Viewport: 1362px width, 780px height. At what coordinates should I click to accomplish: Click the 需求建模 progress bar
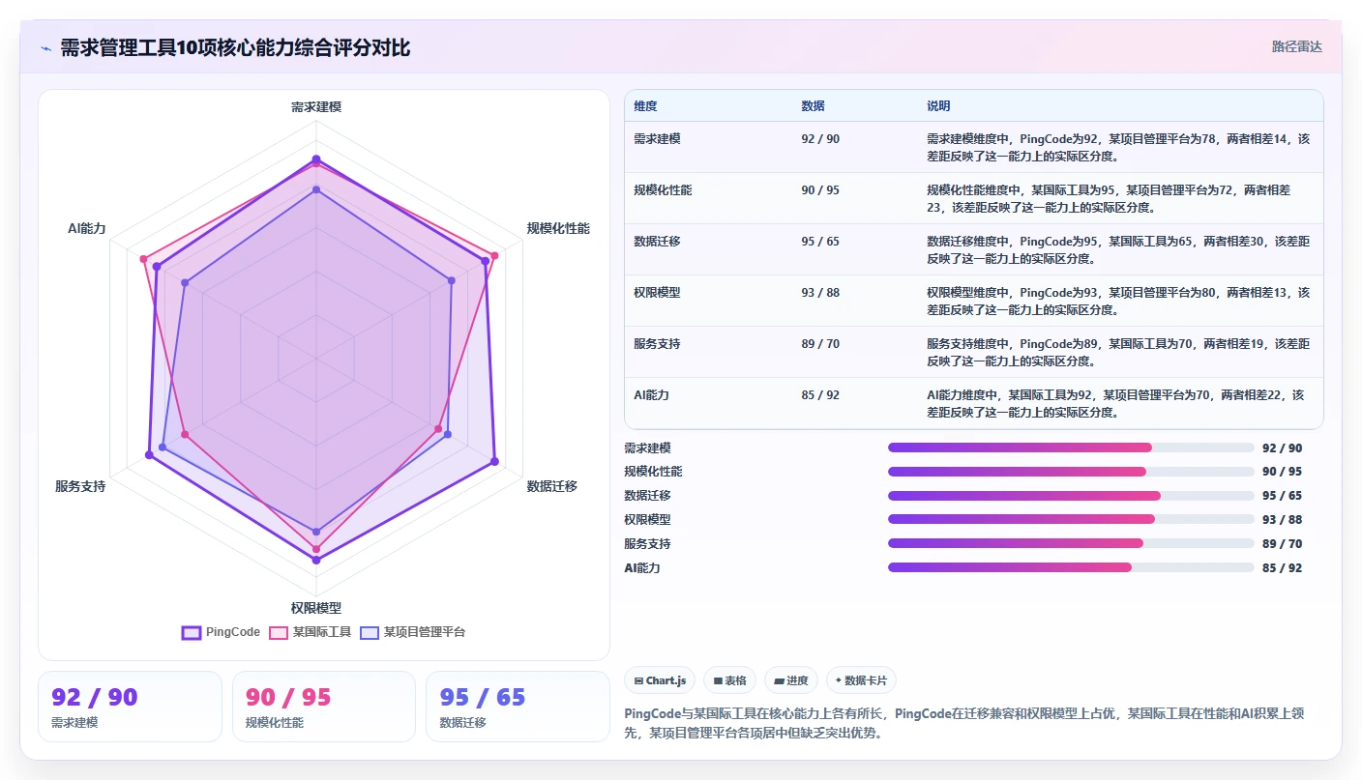point(1071,448)
